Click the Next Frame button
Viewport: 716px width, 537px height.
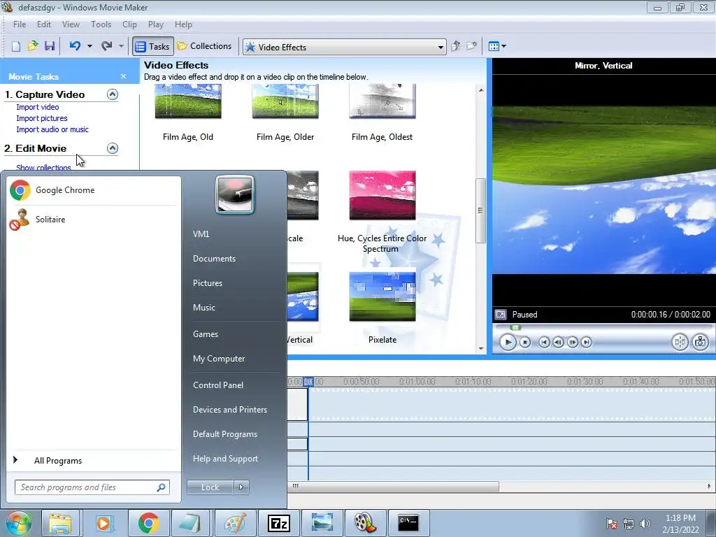coord(572,342)
